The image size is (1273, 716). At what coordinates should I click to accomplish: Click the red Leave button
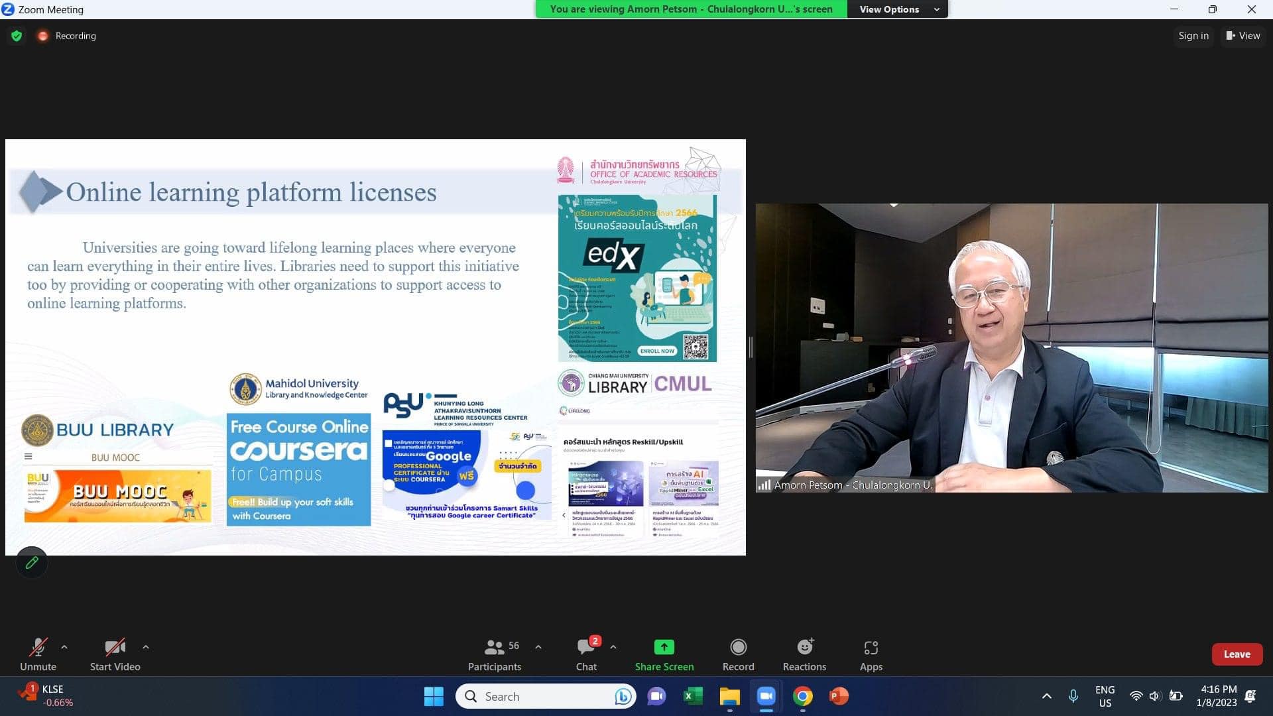point(1237,654)
